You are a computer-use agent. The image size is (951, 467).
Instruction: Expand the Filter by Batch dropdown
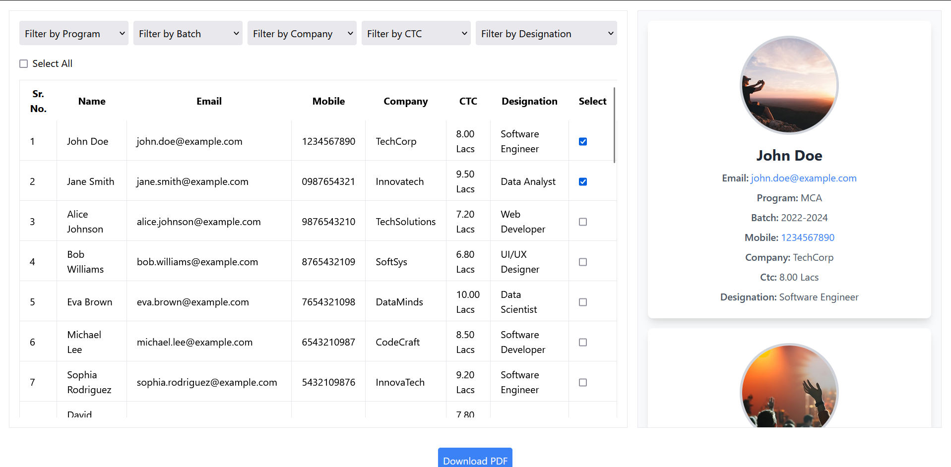(x=188, y=33)
